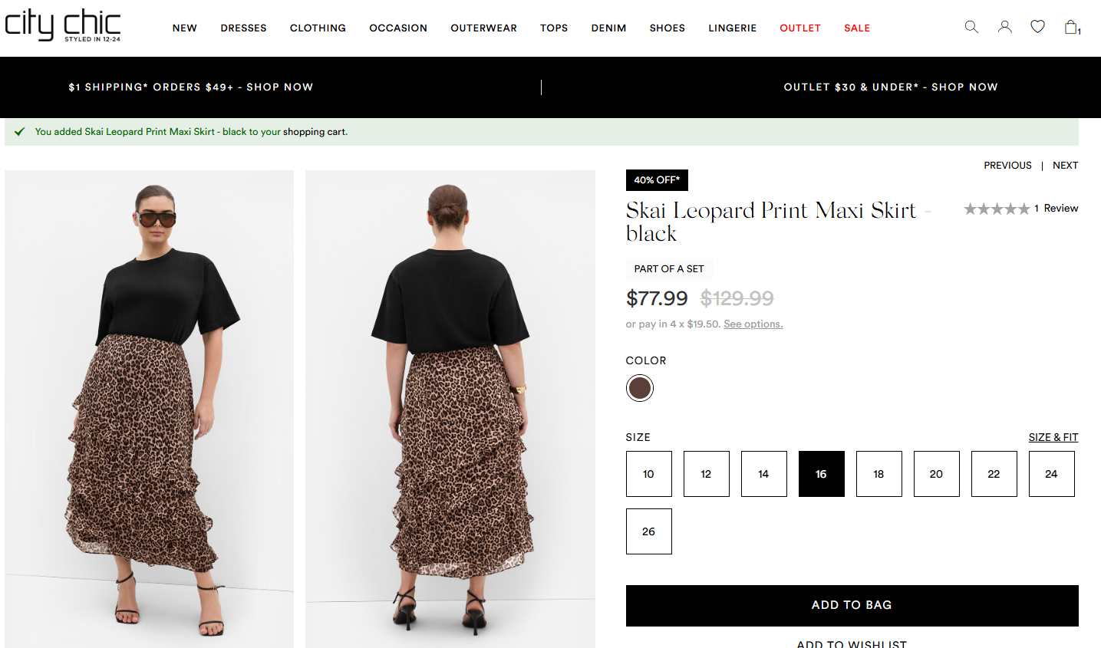Viewport: 1101px width, 648px height.
Task: Click the shopping cart link in notification
Action: tap(315, 132)
